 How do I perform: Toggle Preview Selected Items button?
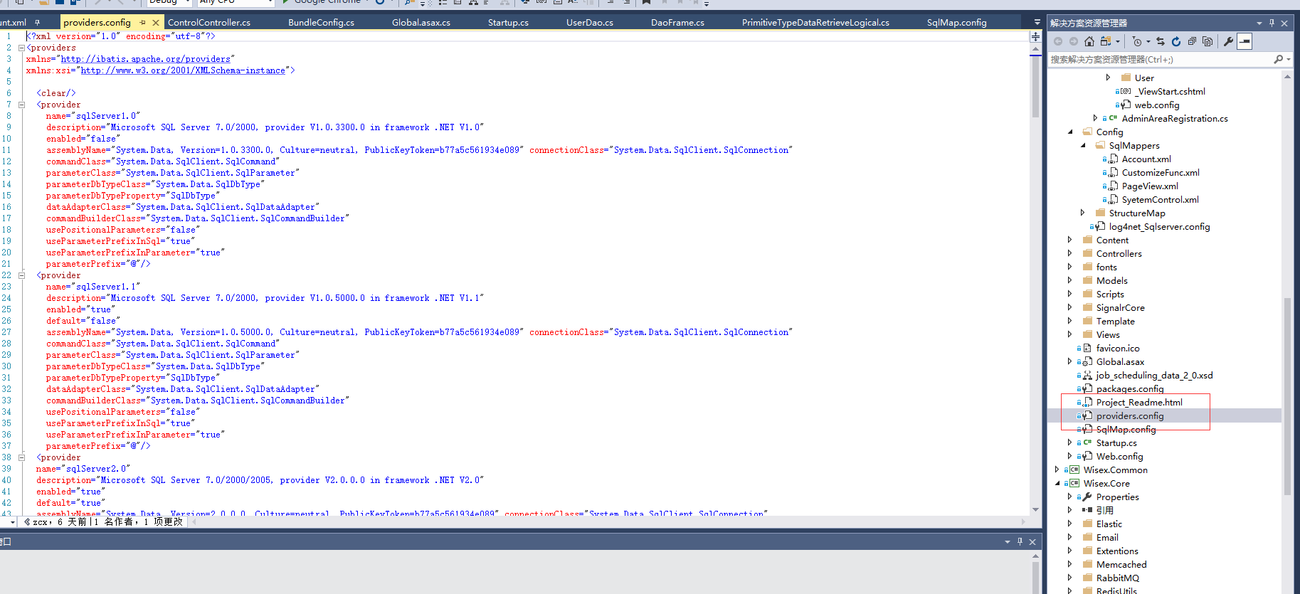coord(1244,41)
